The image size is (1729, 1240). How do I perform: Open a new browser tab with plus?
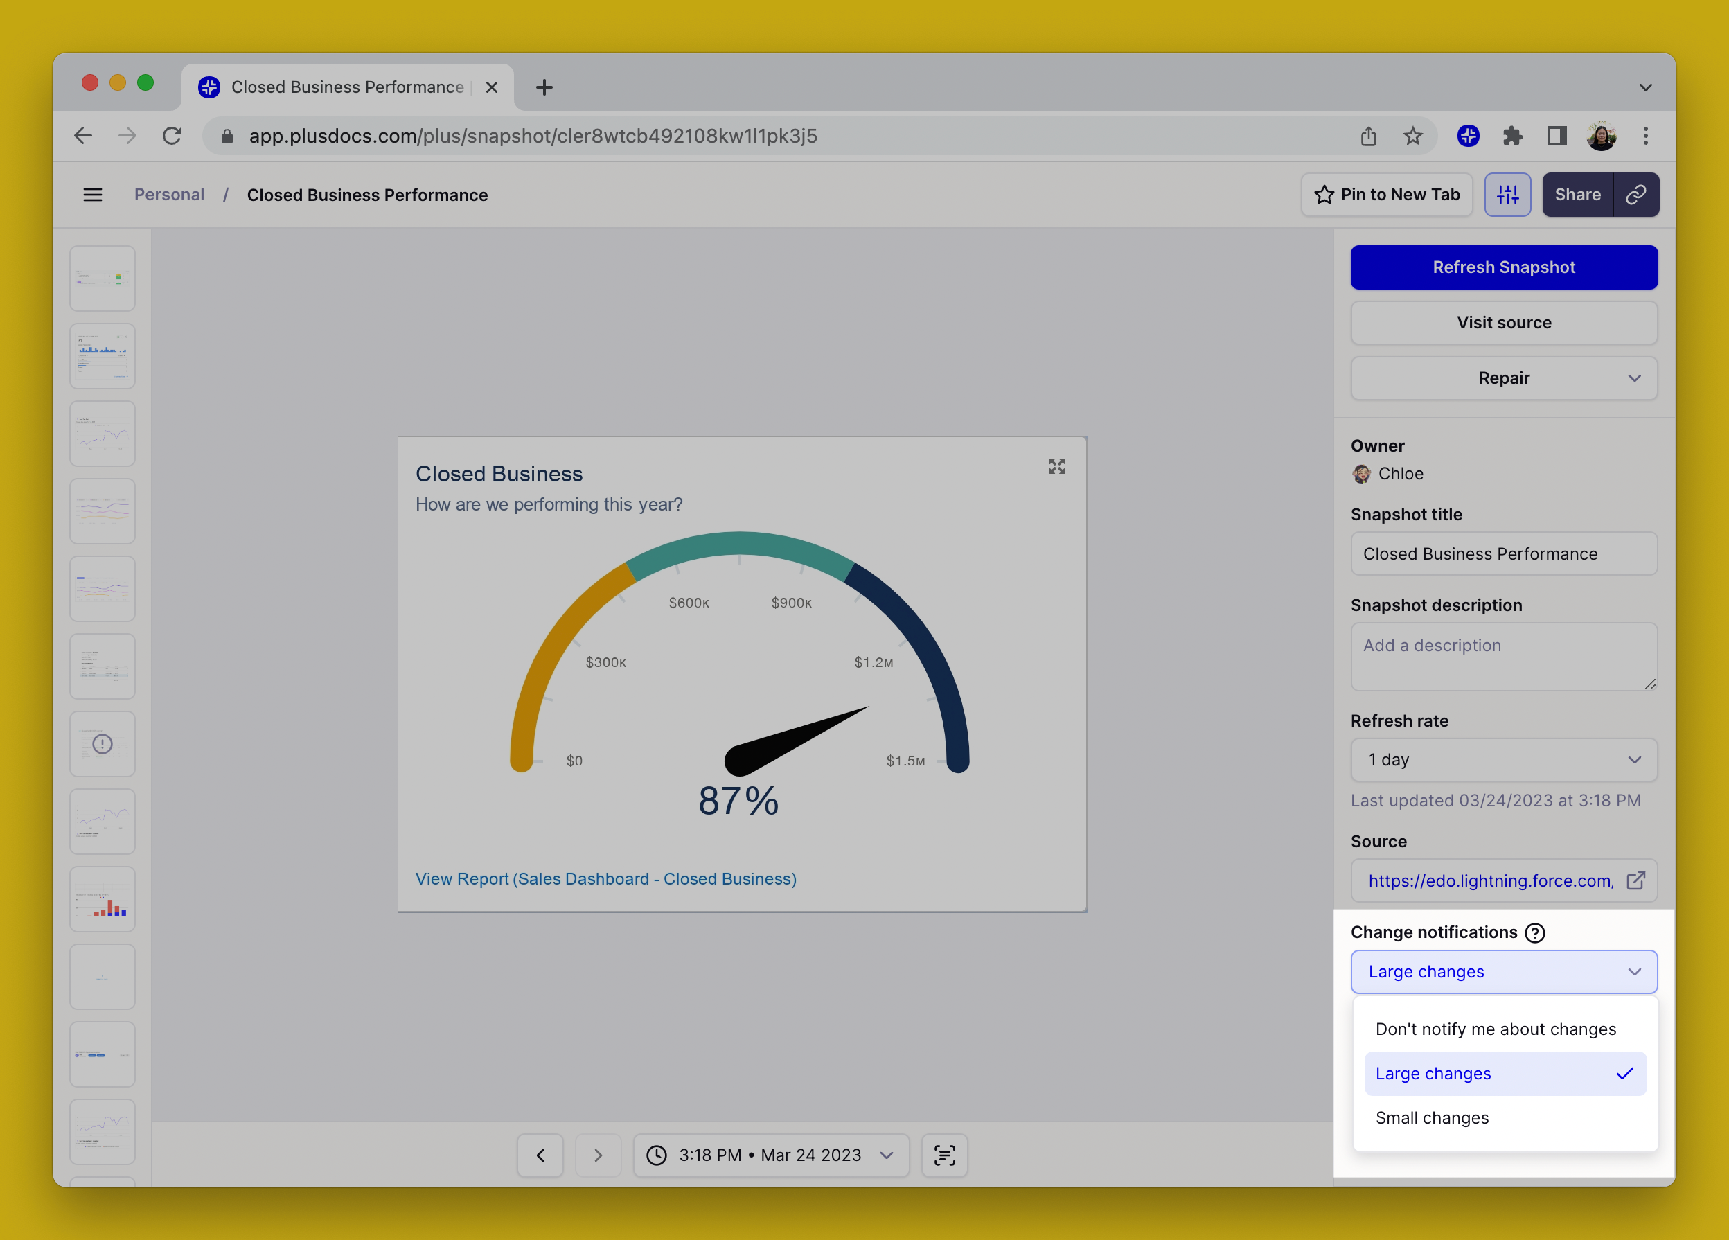(x=544, y=87)
